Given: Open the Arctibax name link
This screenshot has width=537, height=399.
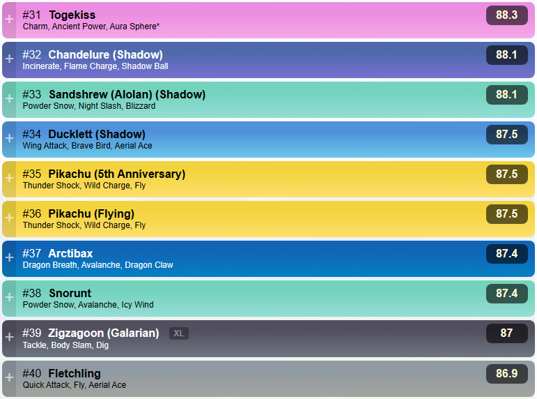Looking at the screenshot, I should click(70, 253).
